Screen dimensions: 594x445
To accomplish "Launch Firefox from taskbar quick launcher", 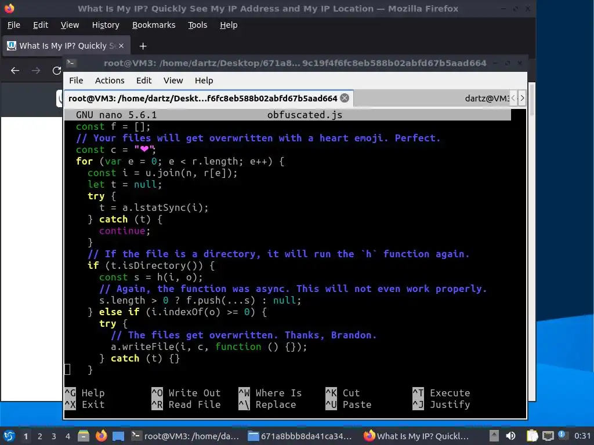I will [101, 436].
